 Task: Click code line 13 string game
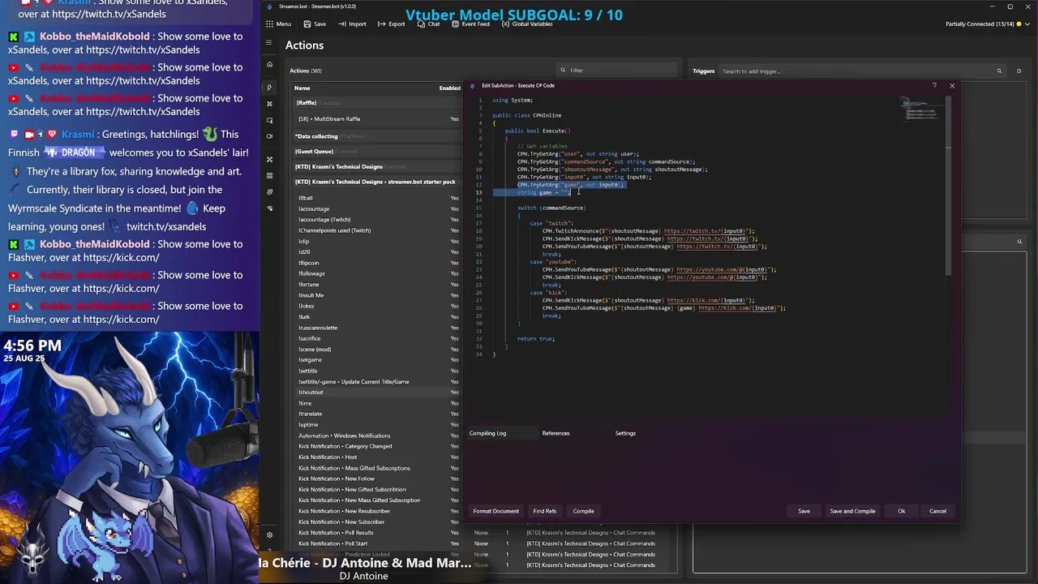point(543,192)
